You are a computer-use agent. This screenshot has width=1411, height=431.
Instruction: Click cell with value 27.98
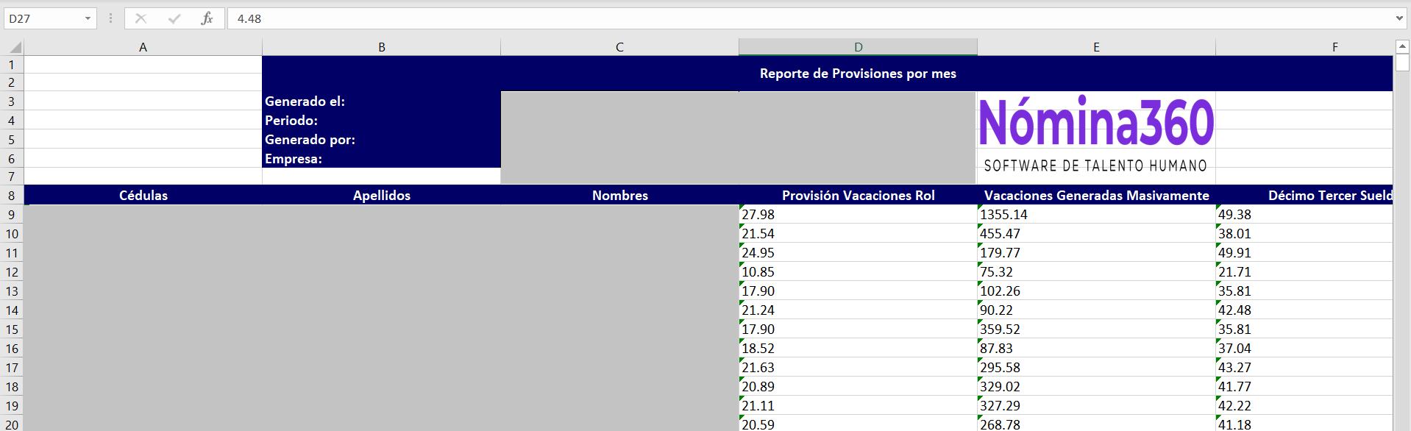coord(858,215)
